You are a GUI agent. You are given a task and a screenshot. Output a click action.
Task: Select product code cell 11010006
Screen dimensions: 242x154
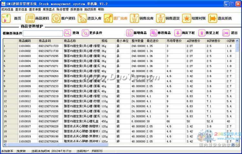(x=28, y=71)
